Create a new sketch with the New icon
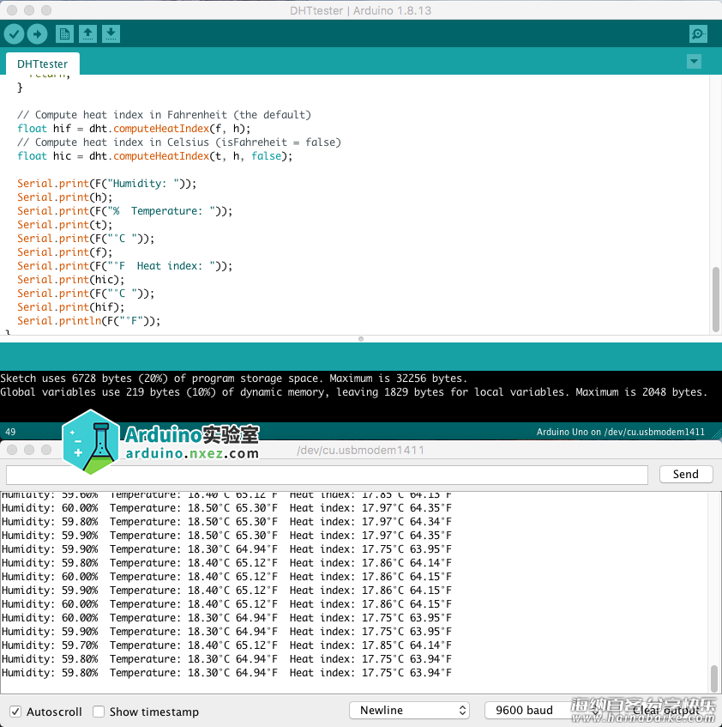 click(64, 33)
